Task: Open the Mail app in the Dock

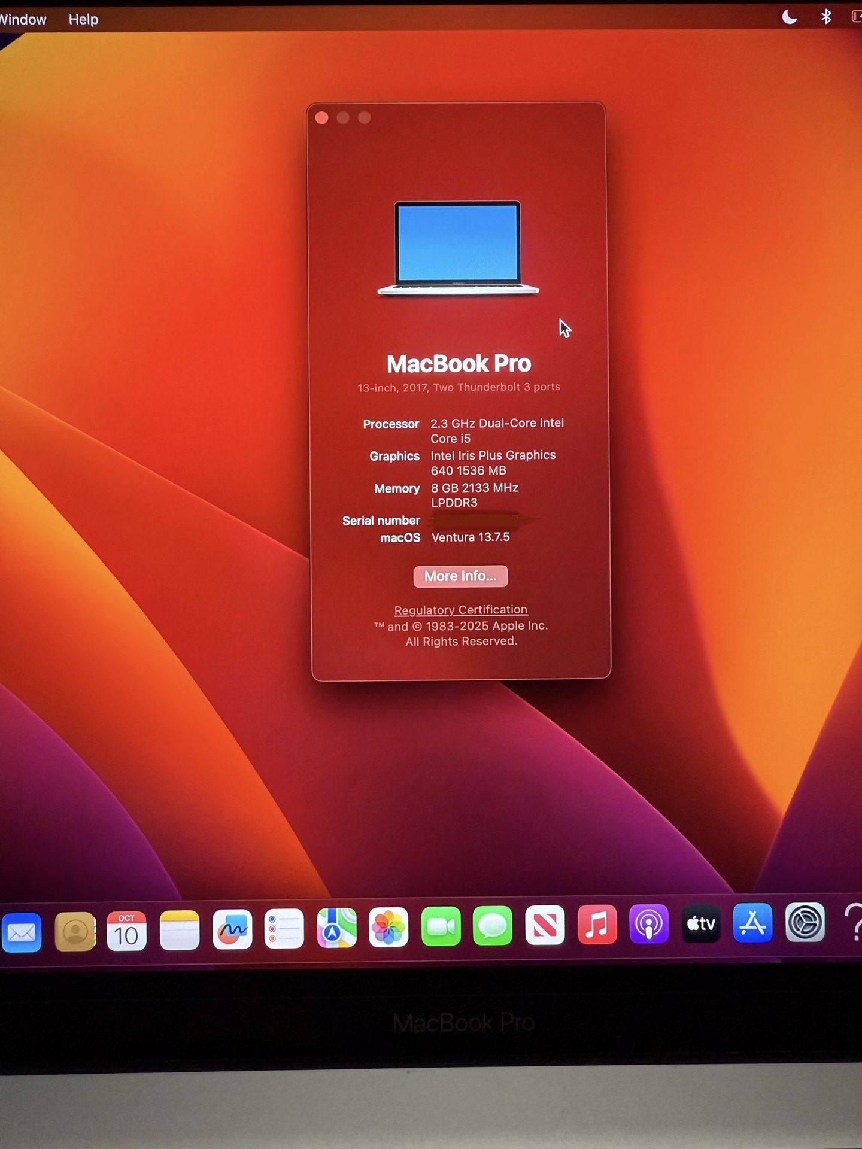Action: coord(22,932)
